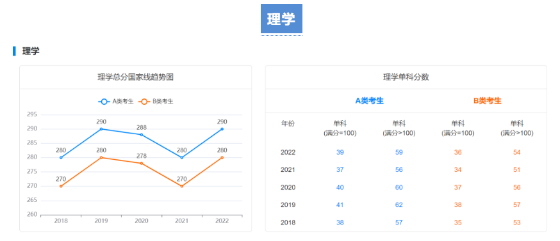The width and height of the screenshot is (560, 241).
Task: Click the orange line's 2021 data point
Action: 182,186
